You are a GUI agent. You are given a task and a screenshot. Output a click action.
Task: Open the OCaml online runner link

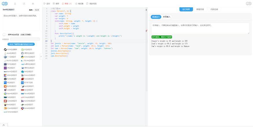point(10,108)
